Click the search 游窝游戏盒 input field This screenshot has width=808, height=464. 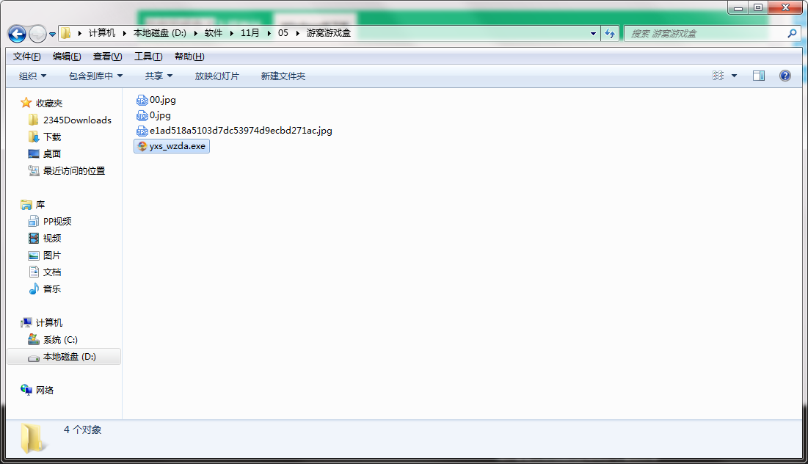pyautogui.click(x=705, y=33)
